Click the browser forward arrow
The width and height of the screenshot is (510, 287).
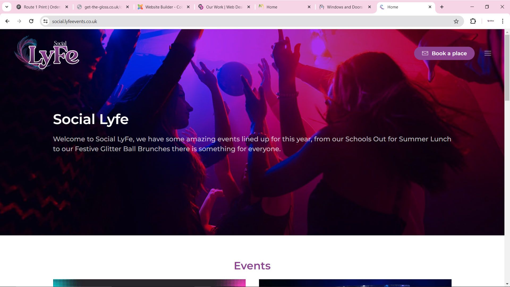tap(19, 21)
